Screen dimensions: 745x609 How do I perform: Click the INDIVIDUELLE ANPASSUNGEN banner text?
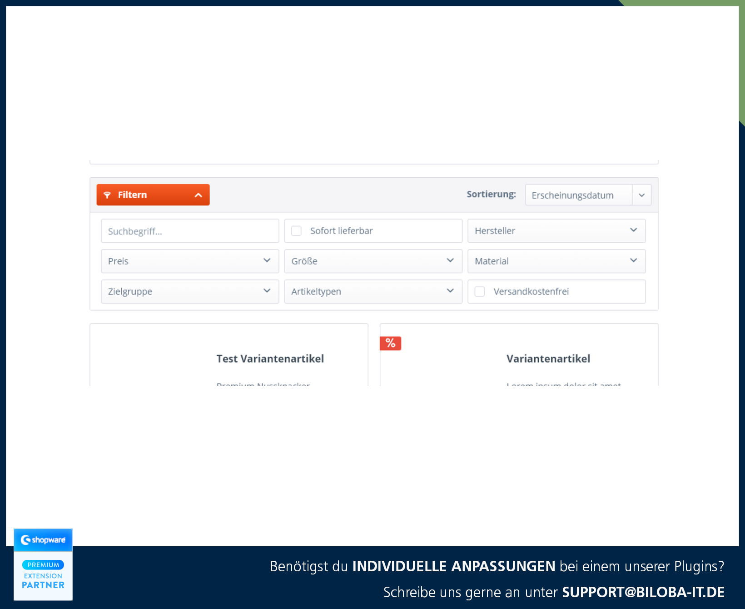(x=454, y=566)
